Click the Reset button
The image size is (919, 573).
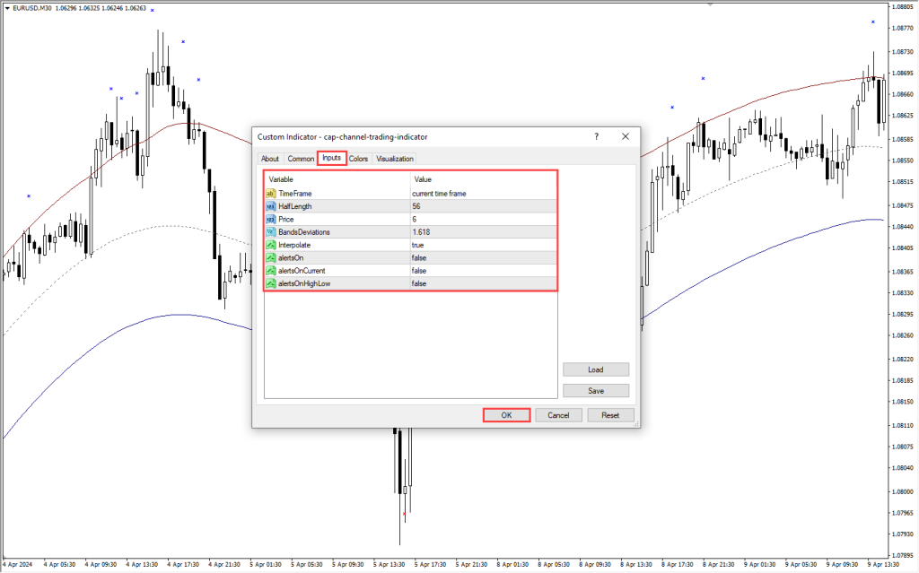pos(610,415)
